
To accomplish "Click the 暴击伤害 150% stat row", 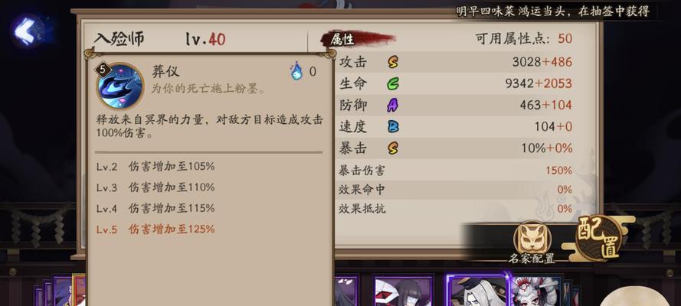I will point(455,171).
